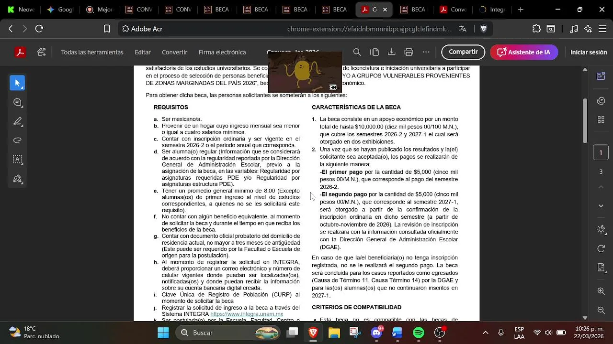Click the document scrollbar up arrow
This screenshot has width=613, height=344.
point(585,69)
